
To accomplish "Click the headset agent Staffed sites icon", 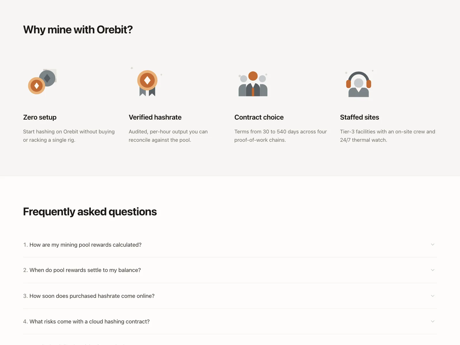I will (x=359, y=84).
